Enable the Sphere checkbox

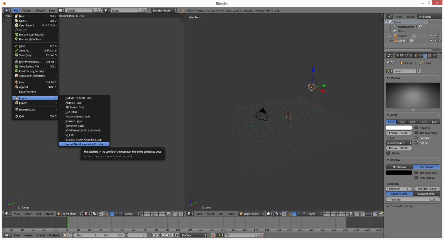tap(388, 153)
